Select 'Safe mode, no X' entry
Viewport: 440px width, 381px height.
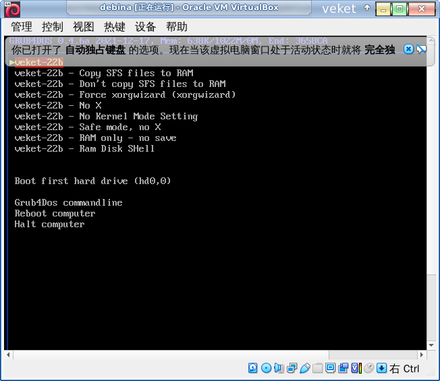(88, 127)
